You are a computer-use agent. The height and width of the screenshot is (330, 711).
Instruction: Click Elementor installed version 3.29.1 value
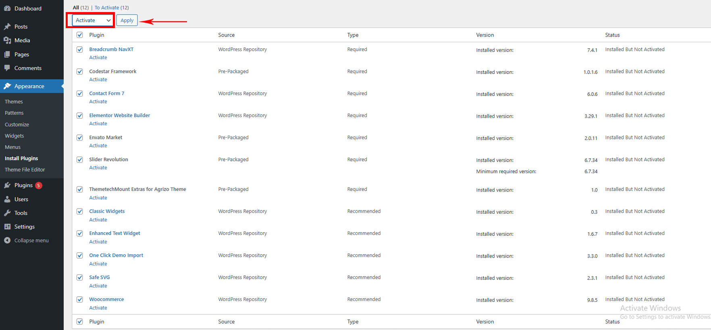591,116
